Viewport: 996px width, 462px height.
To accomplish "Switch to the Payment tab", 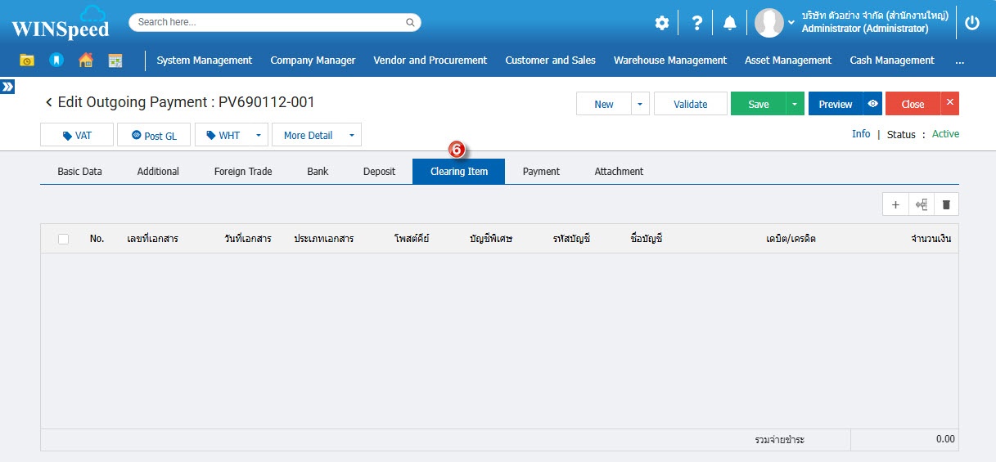I will click(x=541, y=172).
